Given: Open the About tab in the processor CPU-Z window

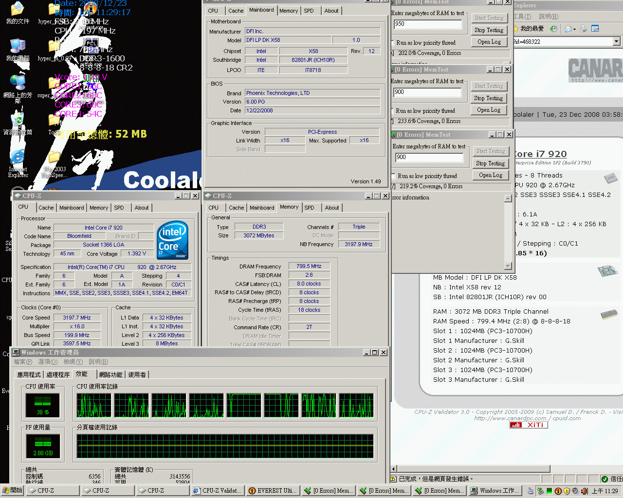Looking at the screenshot, I should (x=142, y=208).
